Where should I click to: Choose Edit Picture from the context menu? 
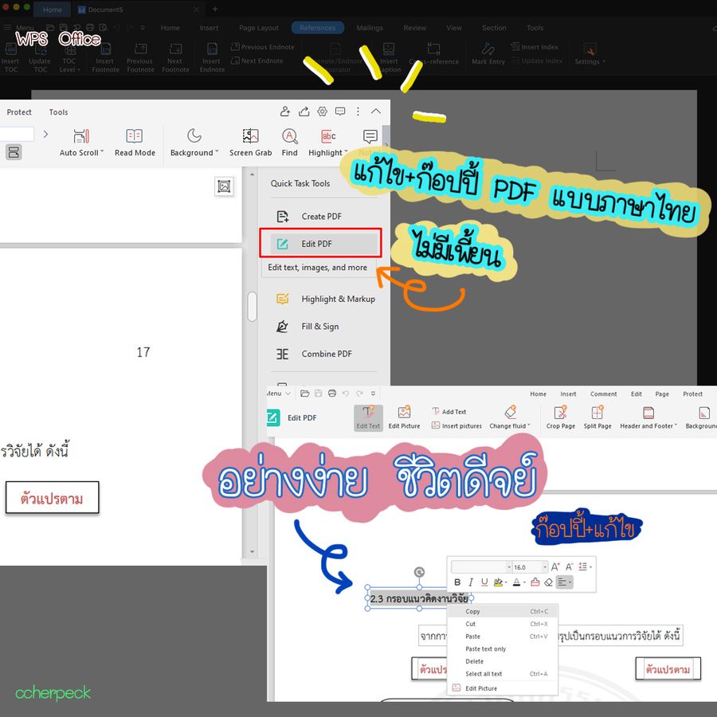coord(502,688)
